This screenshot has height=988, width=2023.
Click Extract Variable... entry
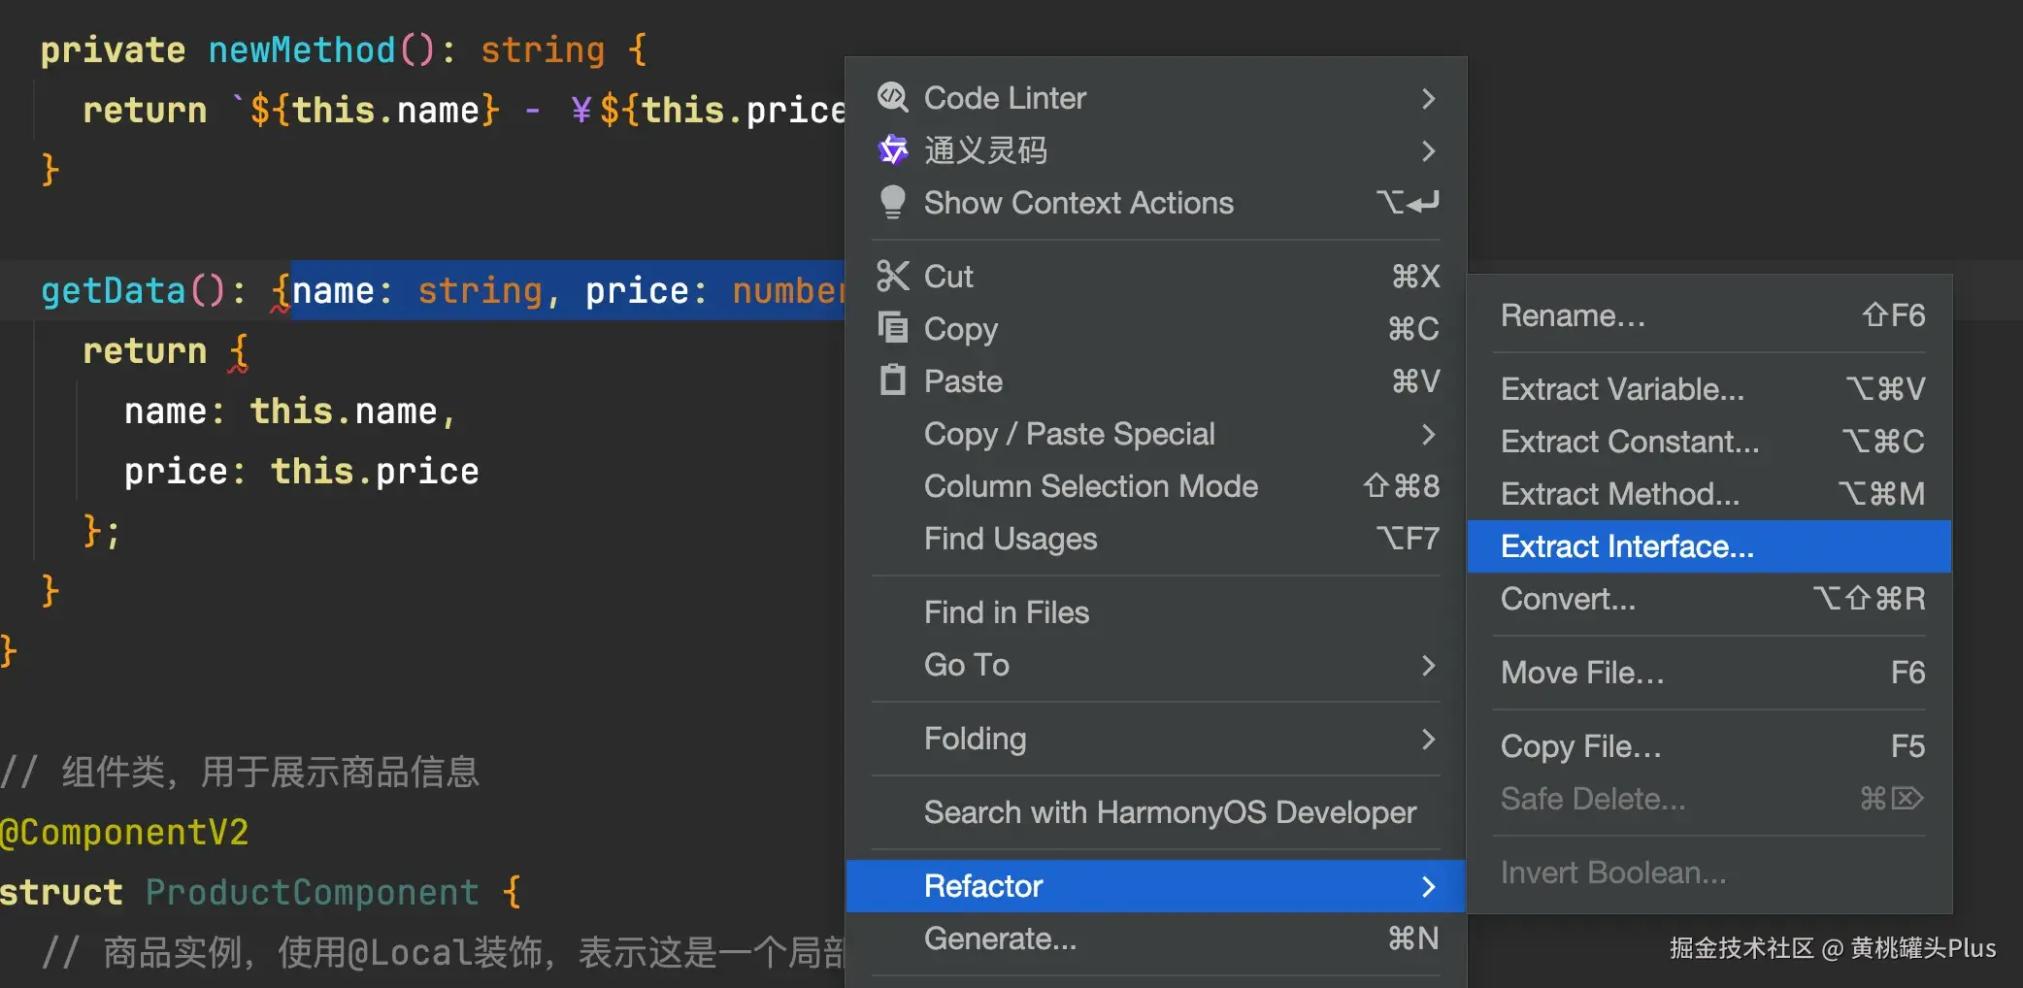[x=1622, y=389]
